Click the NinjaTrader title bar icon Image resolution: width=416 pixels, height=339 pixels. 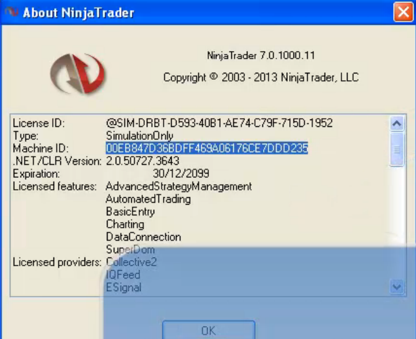12,12
